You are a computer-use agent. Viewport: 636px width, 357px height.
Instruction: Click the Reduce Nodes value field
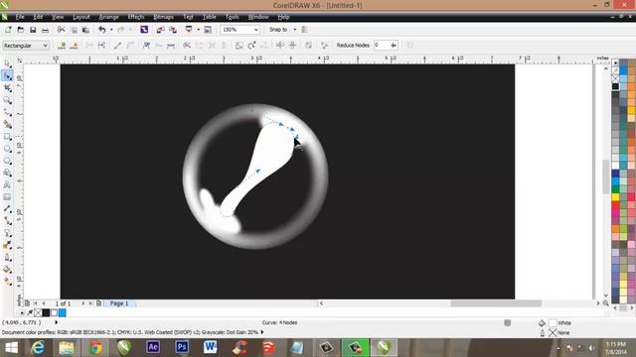pyautogui.click(x=382, y=46)
